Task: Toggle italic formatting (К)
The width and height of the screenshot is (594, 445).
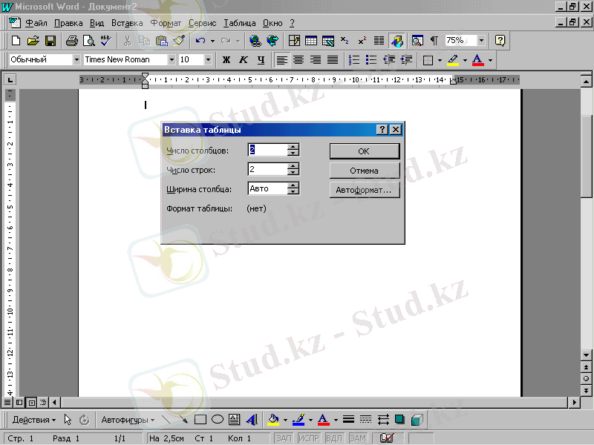Action: [x=244, y=59]
